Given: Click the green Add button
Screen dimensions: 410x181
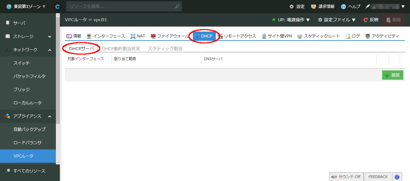Looking at the screenshot, I should pyautogui.click(x=392, y=75).
